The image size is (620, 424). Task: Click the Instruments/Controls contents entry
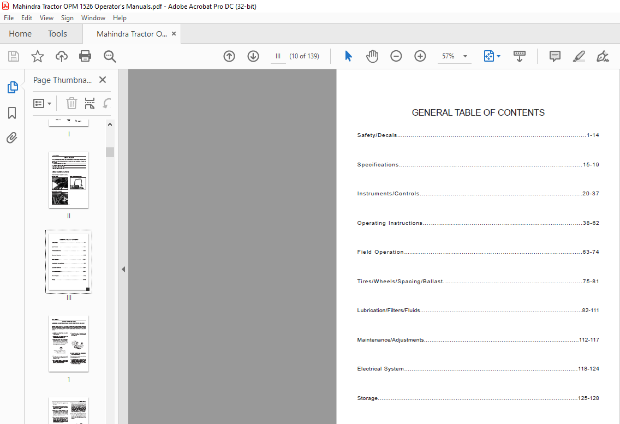(x=478, y=193)
